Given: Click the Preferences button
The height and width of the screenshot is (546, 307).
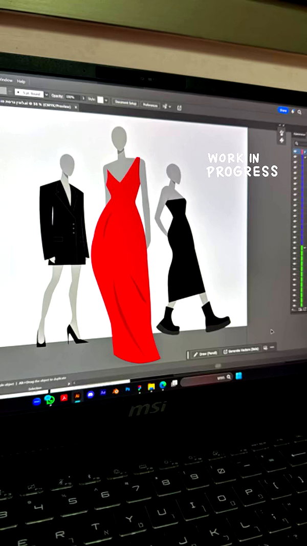Looking at the screenshot, I should click(x=150, y=105).
